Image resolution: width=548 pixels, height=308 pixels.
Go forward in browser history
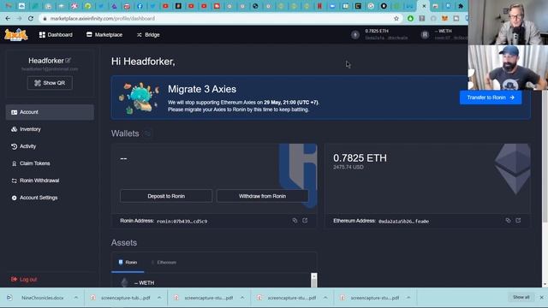[19, 19]
